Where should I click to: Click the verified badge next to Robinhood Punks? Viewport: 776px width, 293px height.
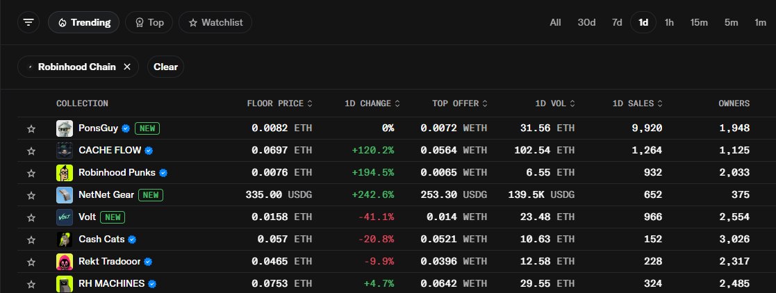click(163, 173)
